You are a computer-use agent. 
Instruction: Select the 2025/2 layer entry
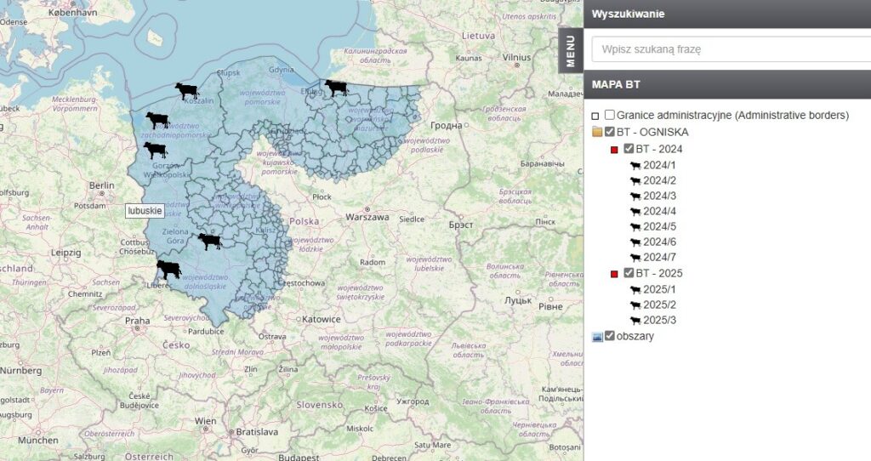[659, 305]
